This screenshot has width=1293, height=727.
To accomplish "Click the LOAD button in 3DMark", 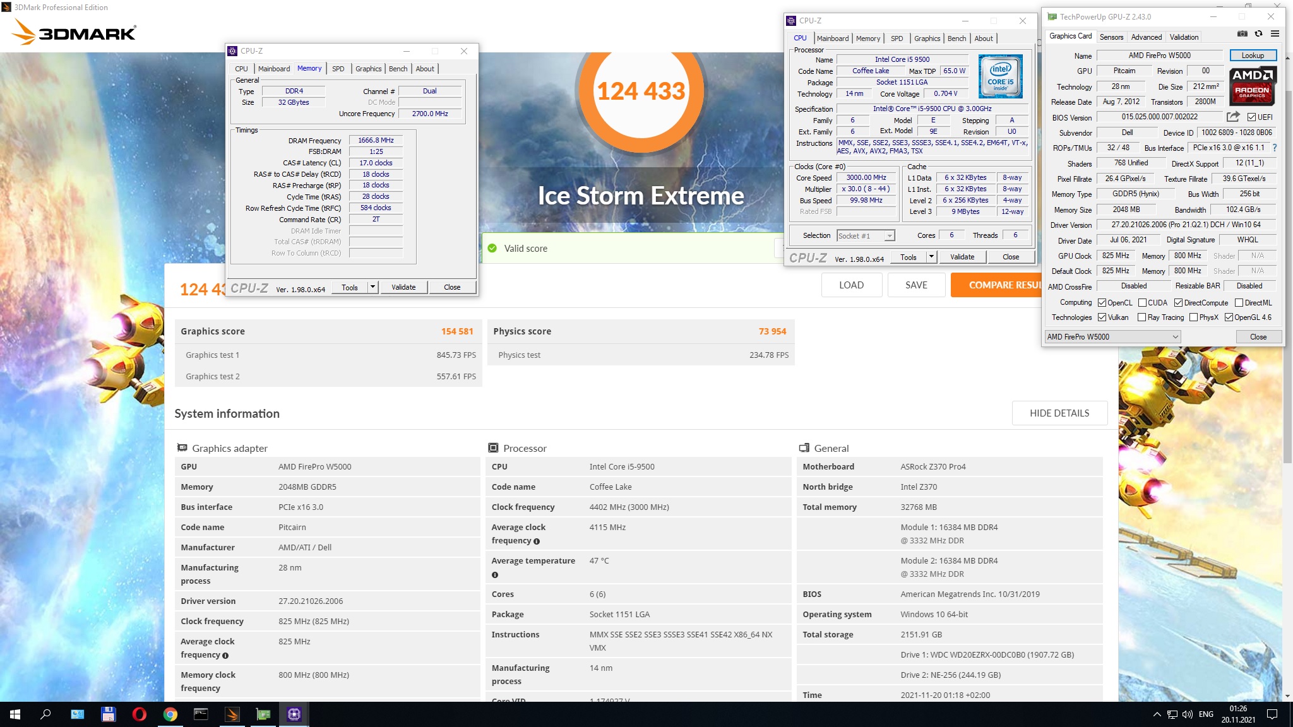I will 851,285.
